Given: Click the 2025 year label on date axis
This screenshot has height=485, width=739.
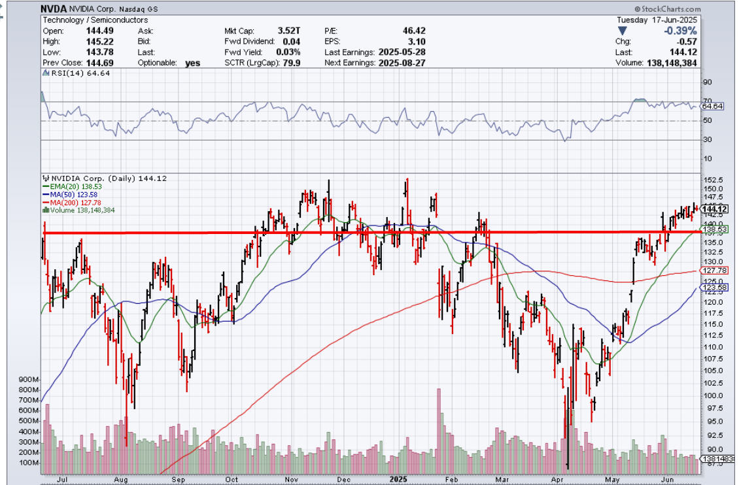Looking at the screenshot, I should (x=398, y=479).
